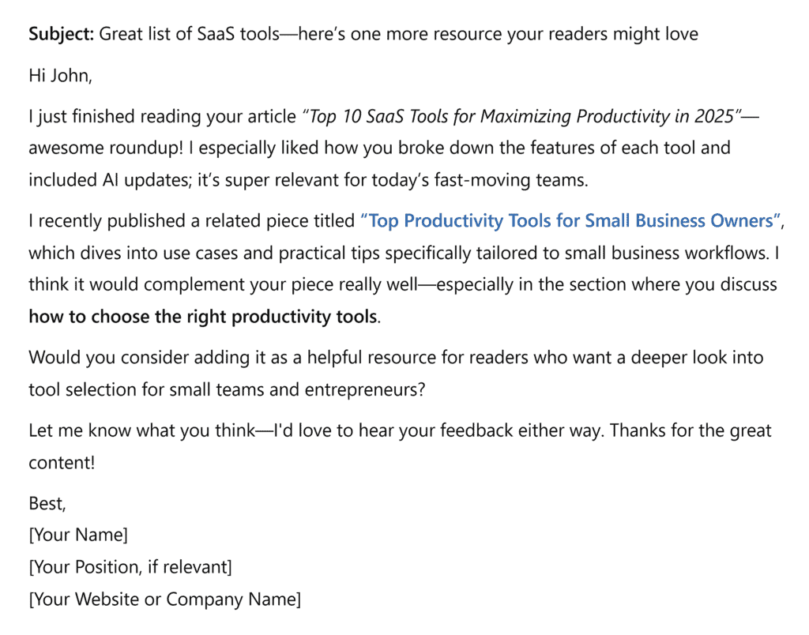The height and width of the screenshot is (635, 809).
Task: Click the "Best," sign-off line
Action: point(47,503)
